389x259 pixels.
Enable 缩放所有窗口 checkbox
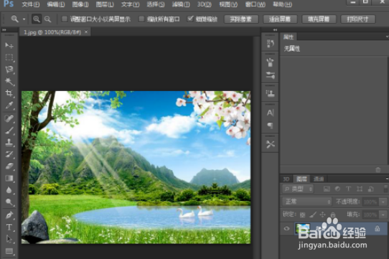coord(141,19)
